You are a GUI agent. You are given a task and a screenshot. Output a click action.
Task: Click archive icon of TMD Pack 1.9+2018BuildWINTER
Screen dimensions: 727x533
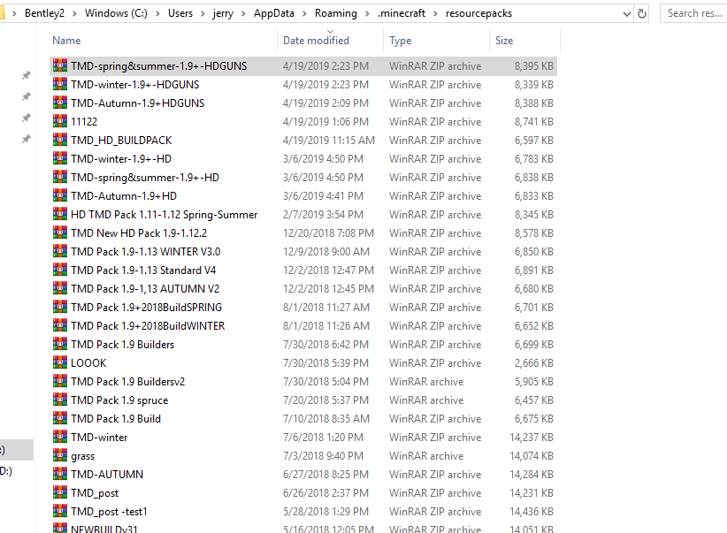click(60, 325)
